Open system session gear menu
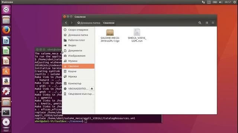The height and width of the screenshot is (133, 238). (x=235, y=2)
